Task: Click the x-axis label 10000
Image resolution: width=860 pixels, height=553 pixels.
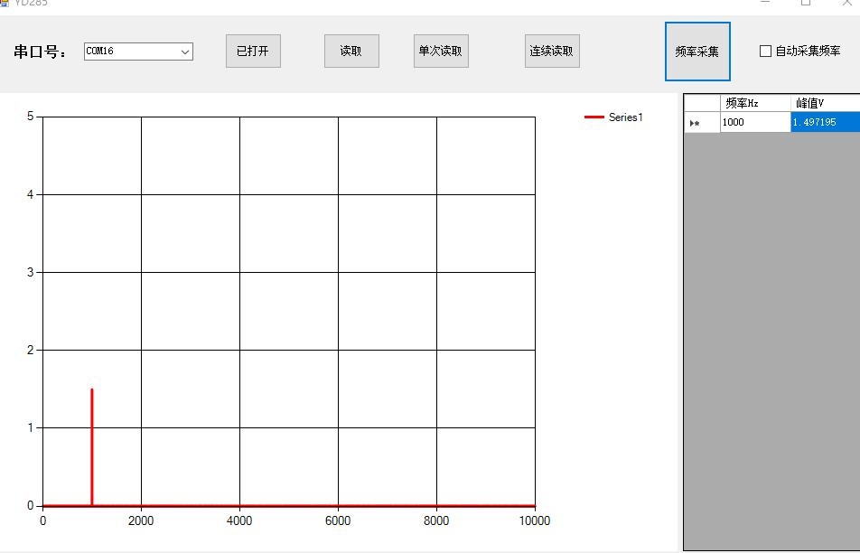Action: 535,520
